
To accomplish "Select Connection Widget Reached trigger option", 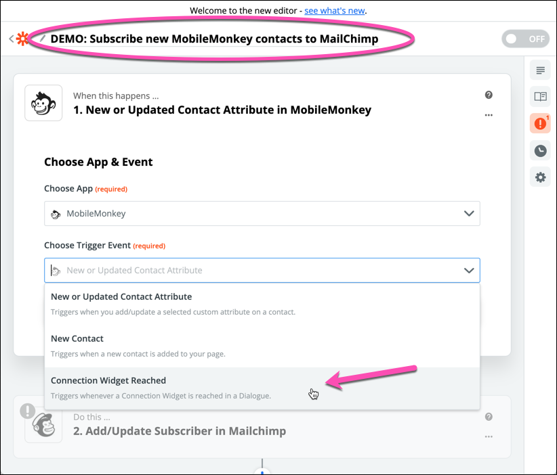I will pos(262,388).
